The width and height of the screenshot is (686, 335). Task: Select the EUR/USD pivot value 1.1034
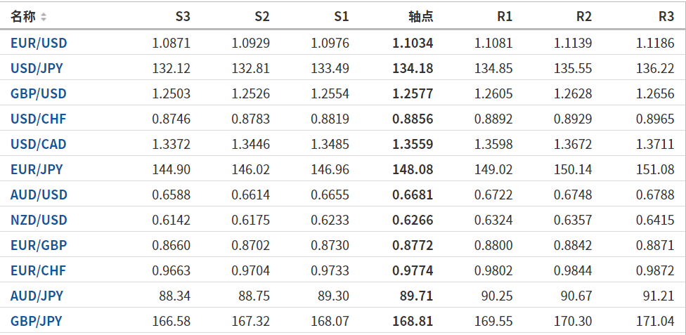[413, 43]
